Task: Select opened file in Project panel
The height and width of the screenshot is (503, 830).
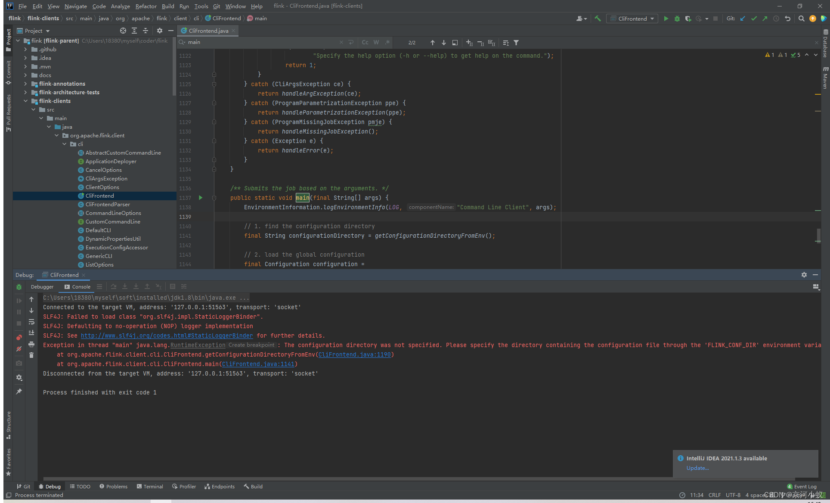Action: 123,31
